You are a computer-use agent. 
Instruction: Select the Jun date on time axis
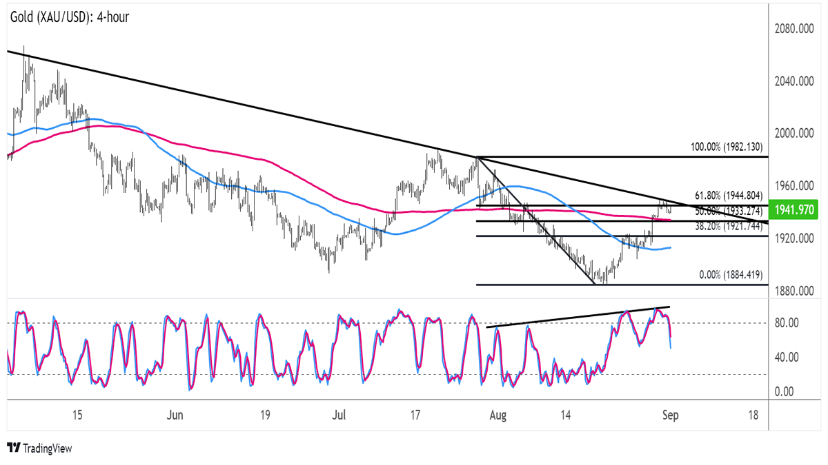tap(175, 415)
